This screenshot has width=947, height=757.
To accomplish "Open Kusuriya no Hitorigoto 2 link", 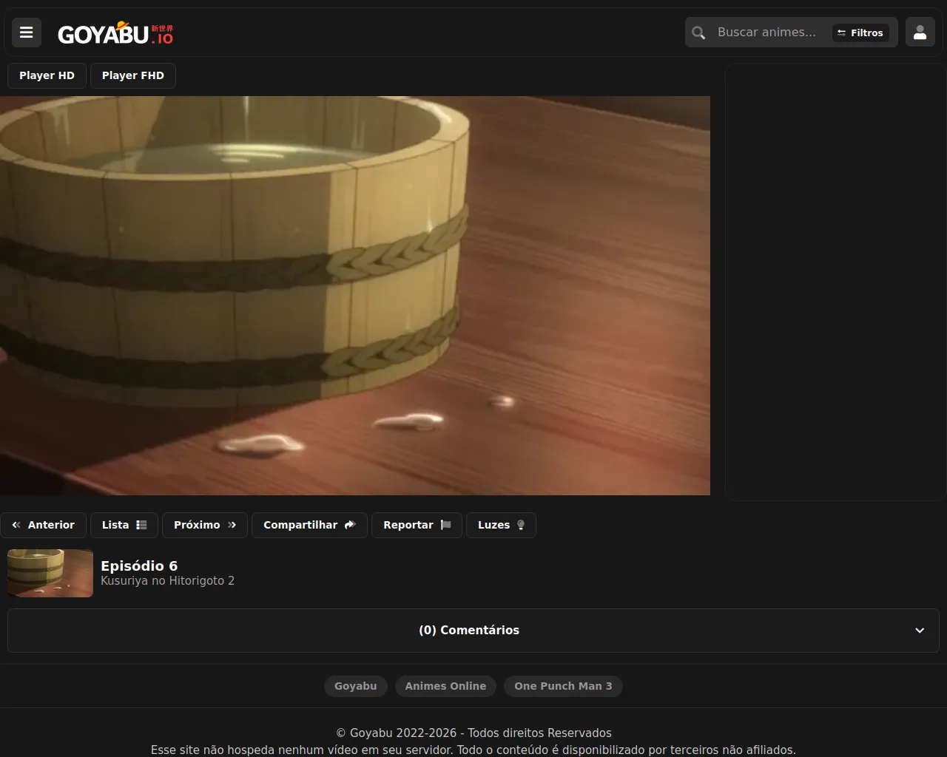I will tap(167, 581).
